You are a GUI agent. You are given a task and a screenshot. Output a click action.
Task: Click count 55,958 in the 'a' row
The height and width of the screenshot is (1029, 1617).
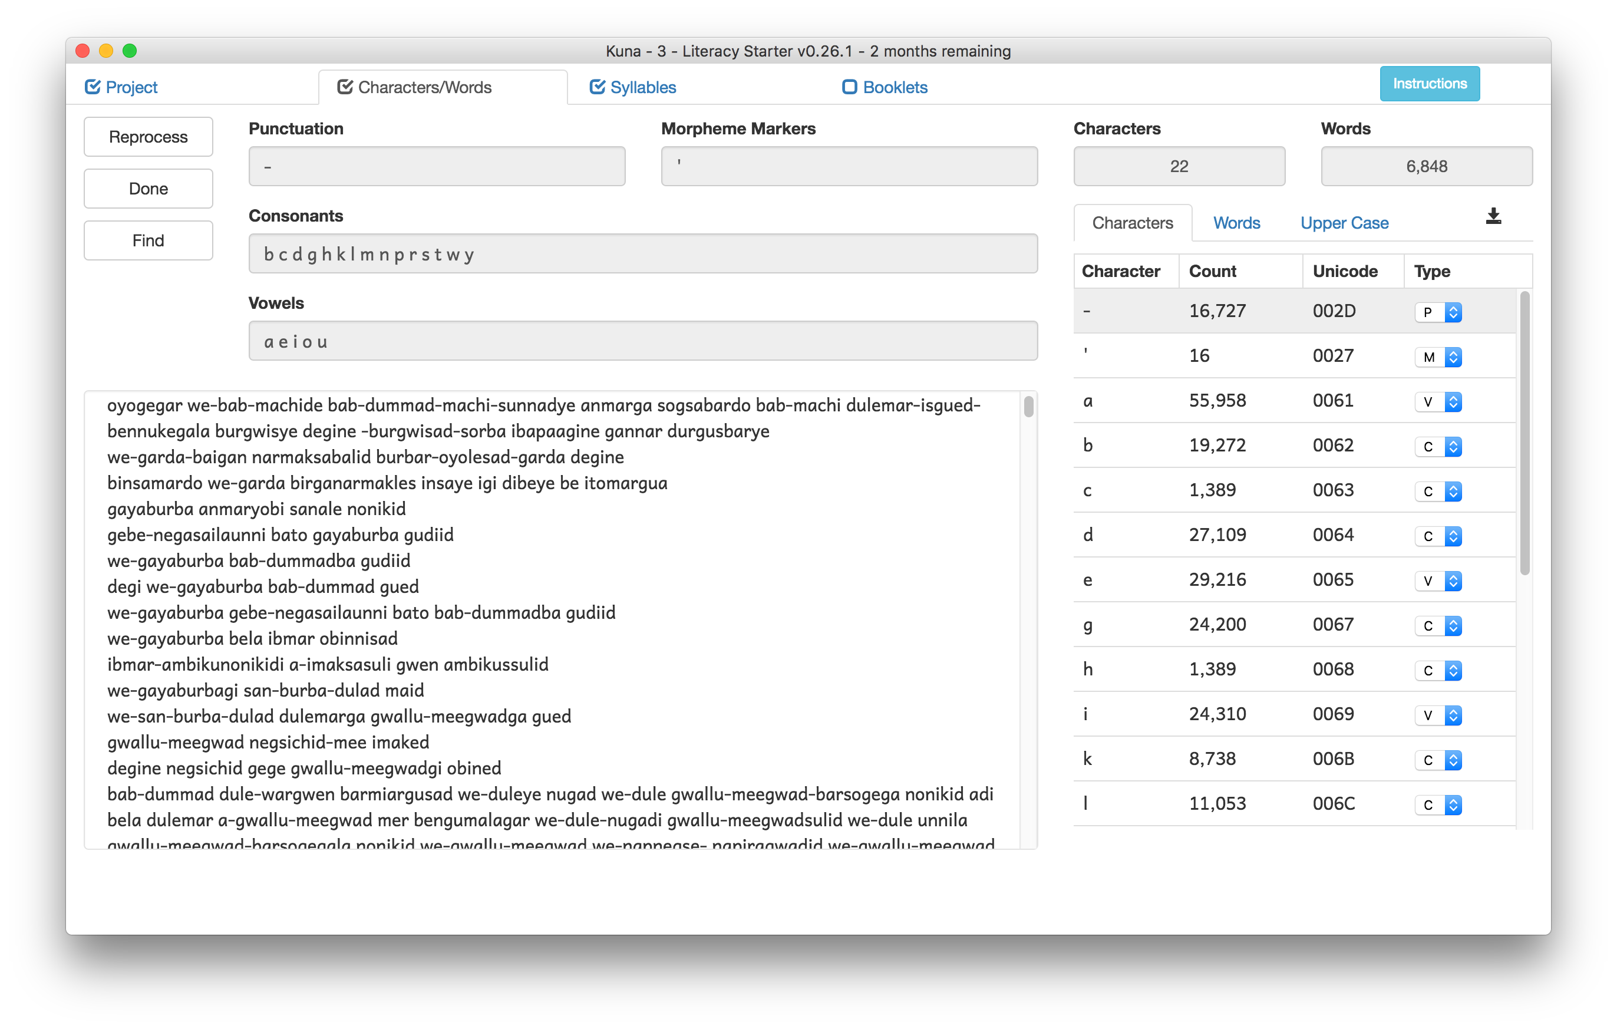[x=1217, y=401]
